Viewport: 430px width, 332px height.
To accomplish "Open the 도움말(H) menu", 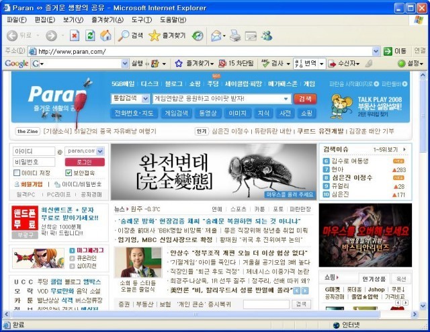I will point(173,19).
